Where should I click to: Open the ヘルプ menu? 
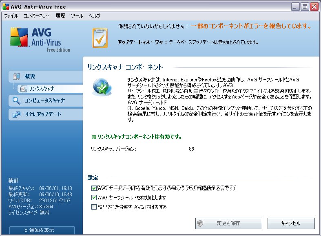pos(94,16)
